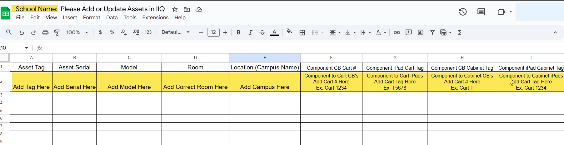Open version history clock icon
564x145 pixels.
coord(463,12)
